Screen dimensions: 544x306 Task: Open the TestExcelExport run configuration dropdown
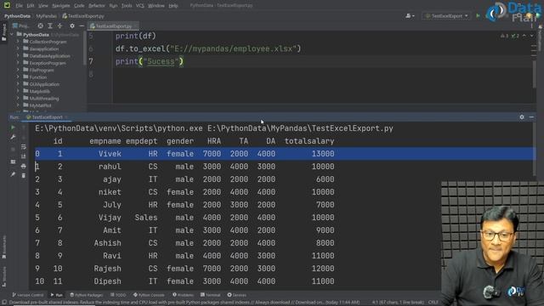447,15
